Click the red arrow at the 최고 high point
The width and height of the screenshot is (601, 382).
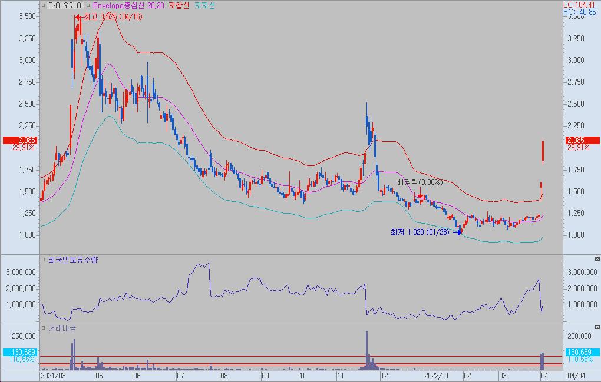78,17
